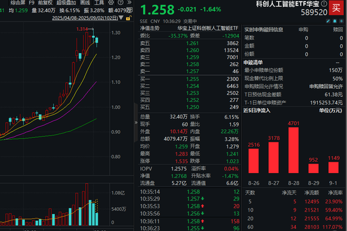Open the settings gear icon in chart toolbar
The width and height of the screenshot is (347, 231).
tap(111, 3)
